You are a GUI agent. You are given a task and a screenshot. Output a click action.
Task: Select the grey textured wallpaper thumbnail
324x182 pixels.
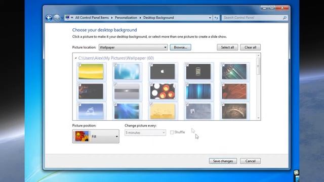pos(198,111)
